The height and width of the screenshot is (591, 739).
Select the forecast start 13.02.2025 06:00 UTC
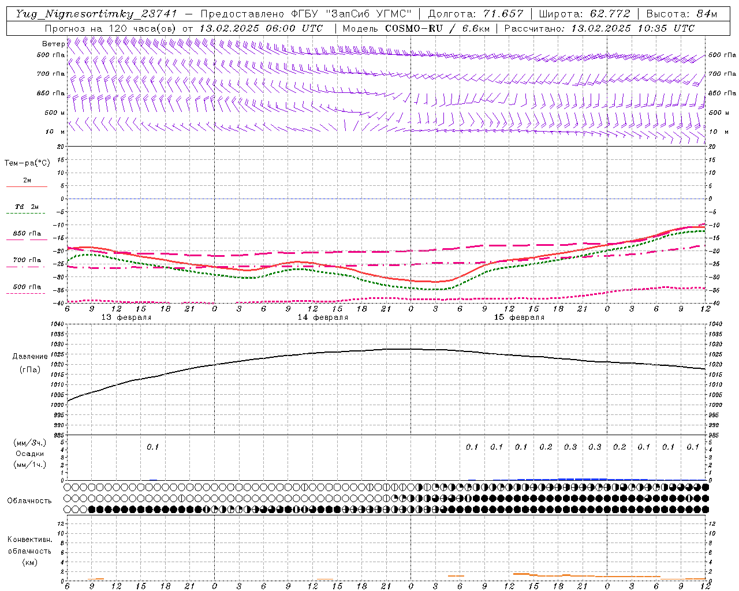pos(261,28)
